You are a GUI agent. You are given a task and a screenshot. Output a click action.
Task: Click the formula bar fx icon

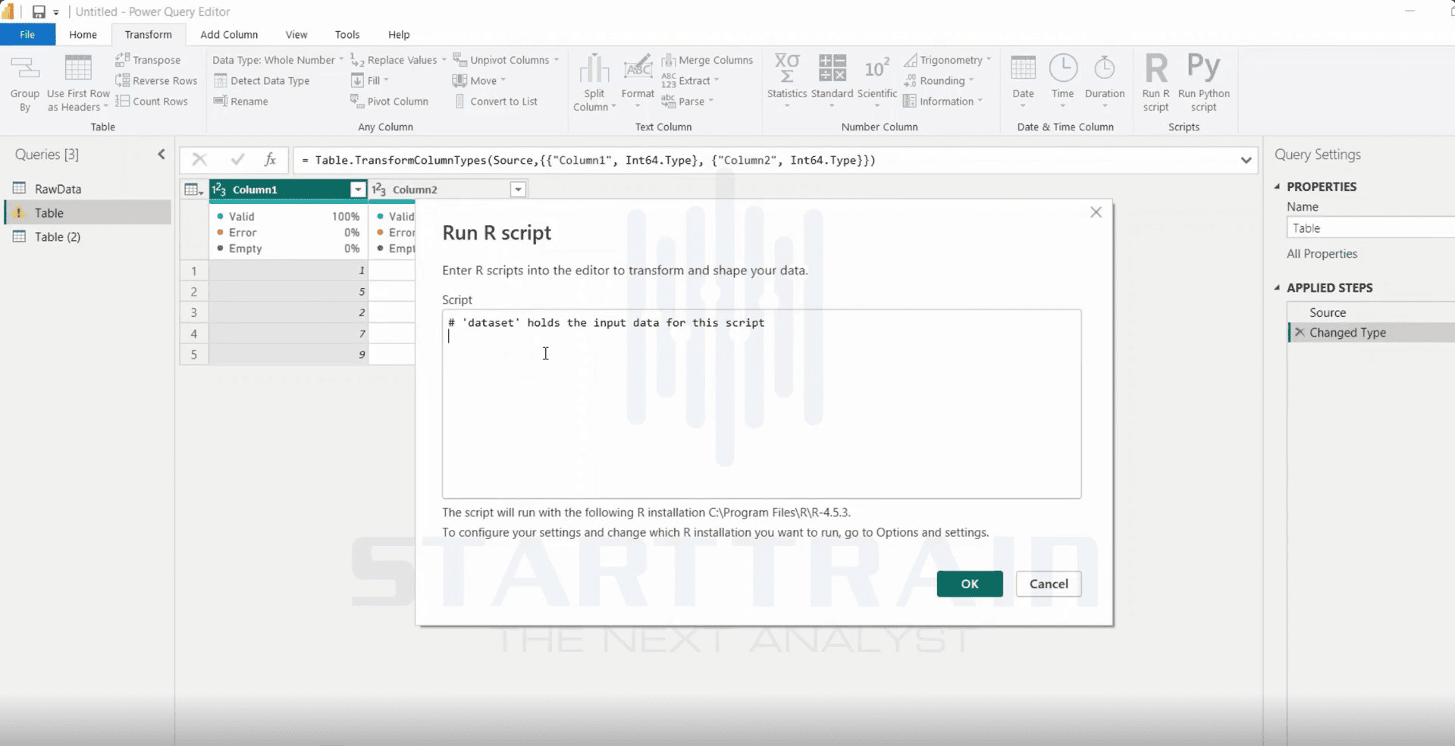tap(270, 159)
